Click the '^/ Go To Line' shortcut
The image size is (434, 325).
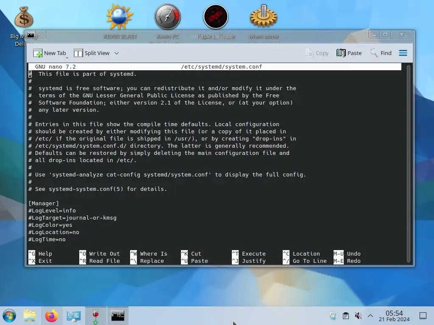pos(305,261)
